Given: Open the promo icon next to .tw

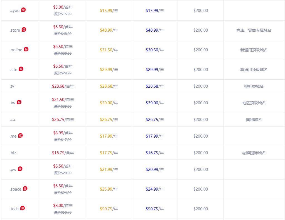Looking at the screenshot, I should pos(19,102).
